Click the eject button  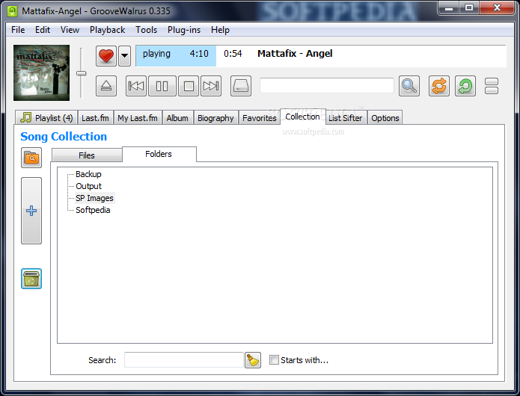click(106, 86)
